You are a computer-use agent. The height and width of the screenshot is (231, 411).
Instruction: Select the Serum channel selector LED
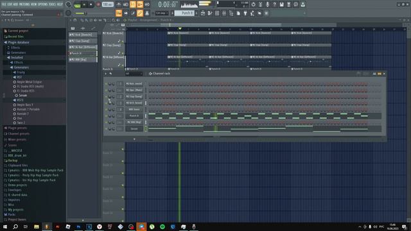pos(146,128)
